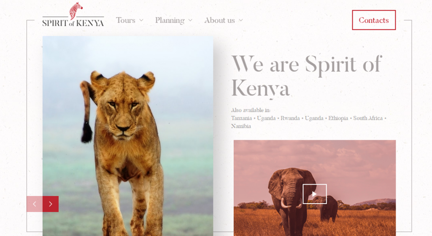Click the 'We are Spirit of Kenya' heading
Viewport: 432px width, 236px height.
pyautogui.click(x=306, y=76)
